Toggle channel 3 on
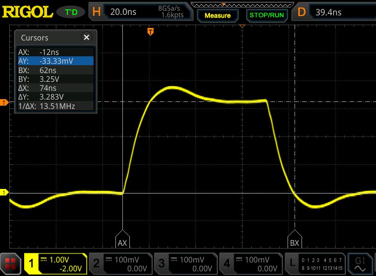Viewport: 376px width, 276px height. click(186, 264)
